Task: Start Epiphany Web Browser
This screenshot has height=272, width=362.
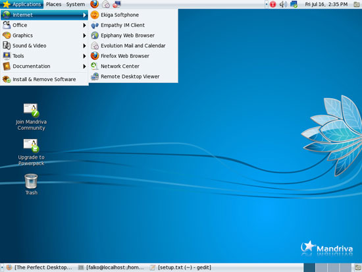Action: (x=134, y=36)
